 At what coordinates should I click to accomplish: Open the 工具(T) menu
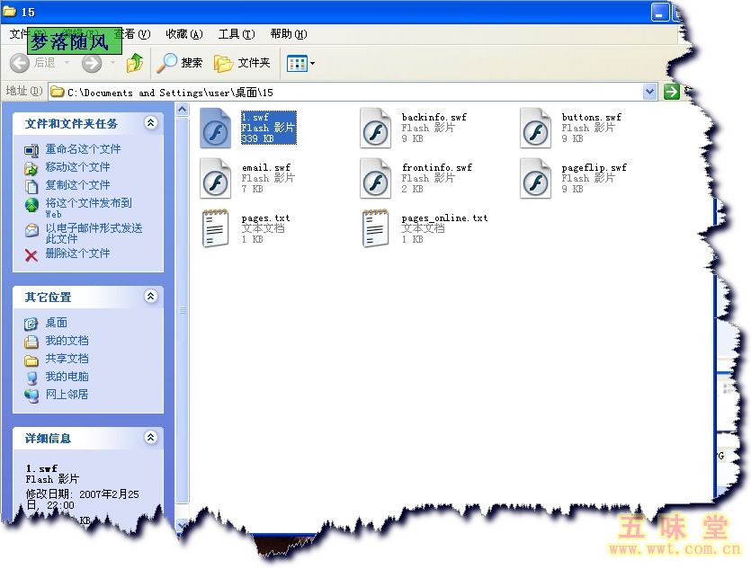point(236,34)
